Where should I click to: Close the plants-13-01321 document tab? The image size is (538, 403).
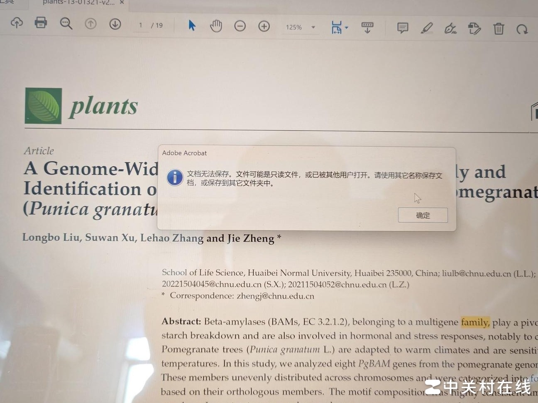[122, 2]
